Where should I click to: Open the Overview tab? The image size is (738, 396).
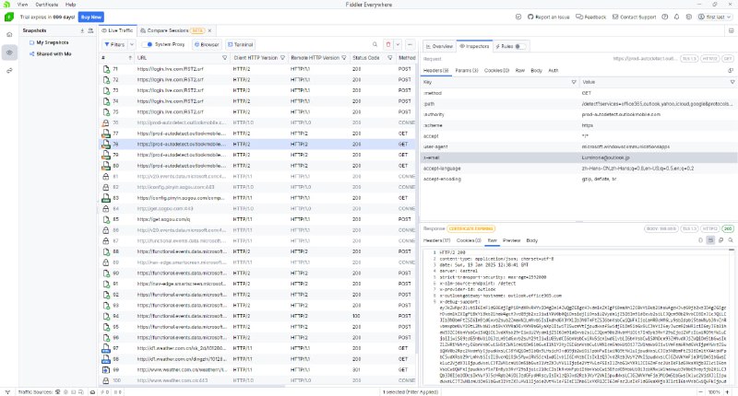click(440, 45)
